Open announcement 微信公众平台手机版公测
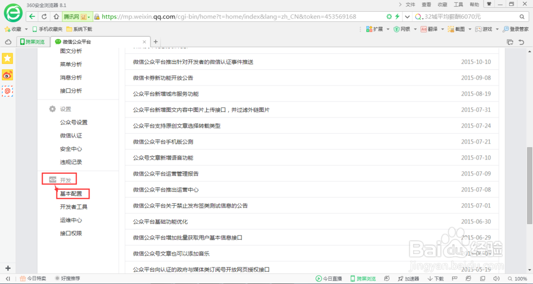The width and height of the screenshot is (533, 284). (x=163, y=142)
